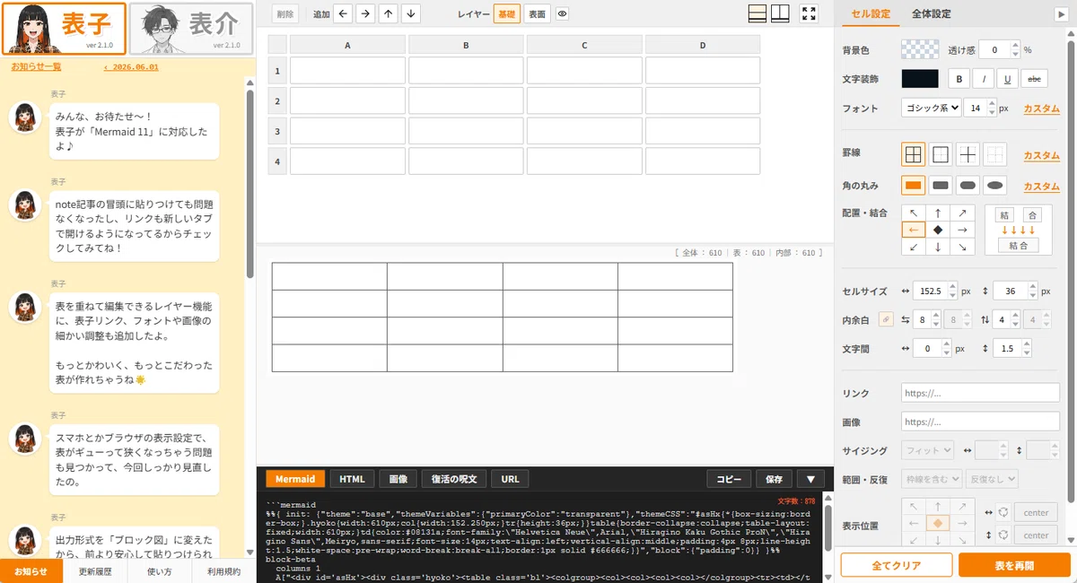This screenshot has height=583, width=1077.
Task: Select column header B in the grid
Action: pyautogui.click(x=466, y=45)
